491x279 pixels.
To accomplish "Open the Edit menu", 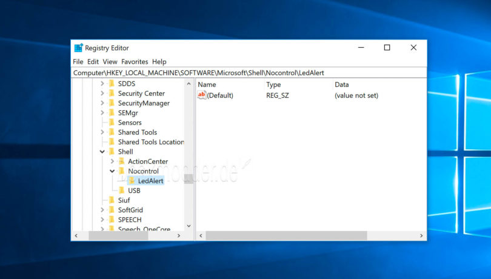I will (x=93, y=62).
